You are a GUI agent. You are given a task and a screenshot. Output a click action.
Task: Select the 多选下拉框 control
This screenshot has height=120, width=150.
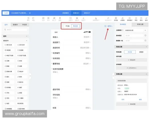tap(21, 55)
